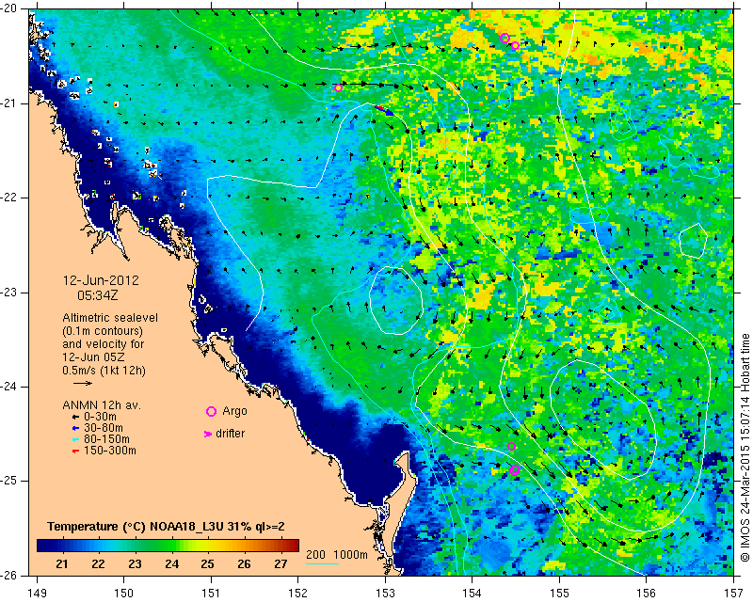This screenshot has width=753, height=602.
Task: Click the 0.5m/s velocity scale arrow
Action: (x=83, y=383)
